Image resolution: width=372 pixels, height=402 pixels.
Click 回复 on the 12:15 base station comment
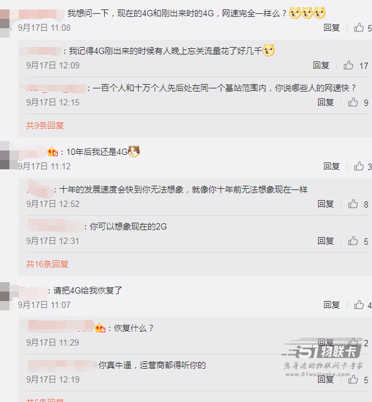[x=326, y=102]
